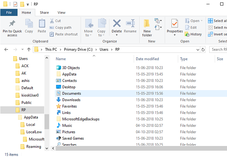Viewport: 227px width, 157px height.
Task: Expand the Delete dropdown arrow
Action: (x=117, y=35)
